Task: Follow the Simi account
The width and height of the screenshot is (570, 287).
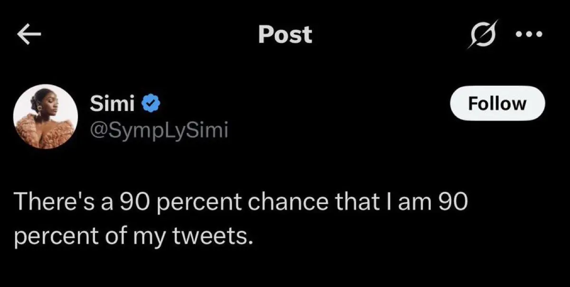Action: pyautogui.click(x=497, y=103)
